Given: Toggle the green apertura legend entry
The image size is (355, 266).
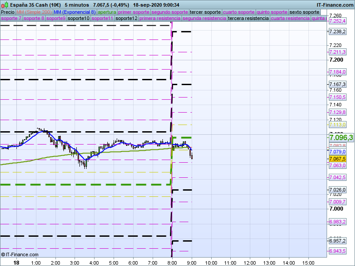Looking at the screenshot, I should [107, 12].
